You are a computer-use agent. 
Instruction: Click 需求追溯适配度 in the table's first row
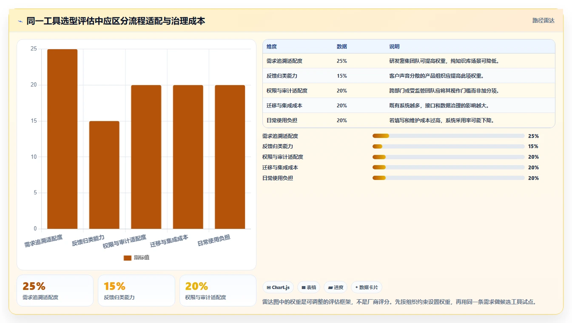pos(285,61)
